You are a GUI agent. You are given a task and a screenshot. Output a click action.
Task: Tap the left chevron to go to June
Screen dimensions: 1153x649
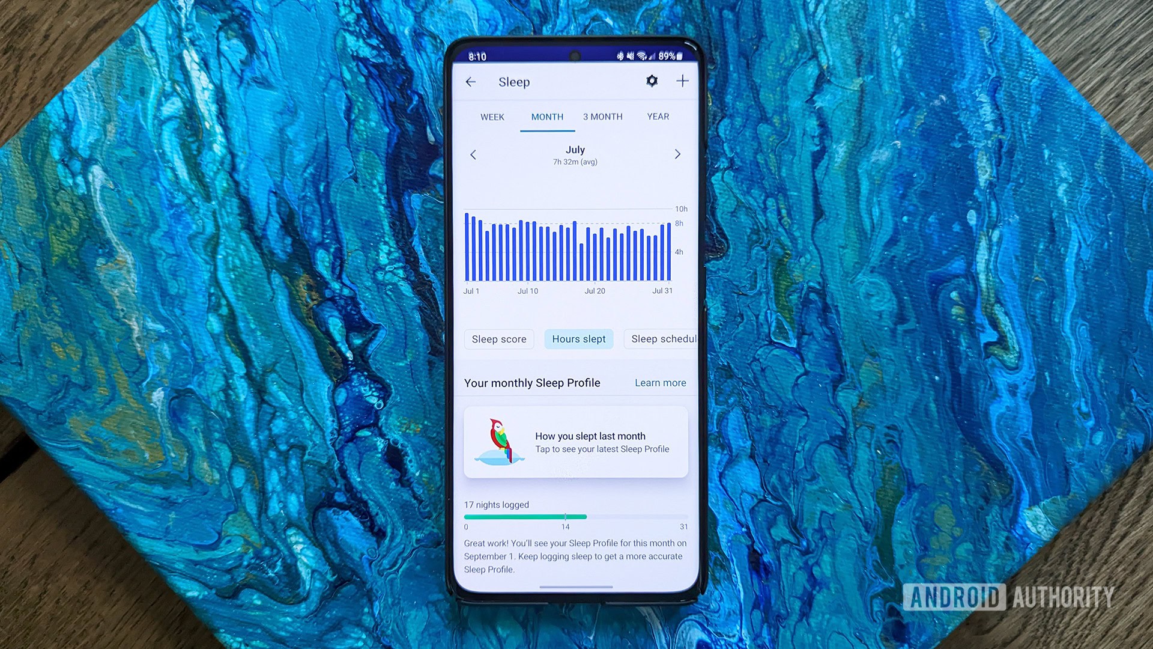471,154
